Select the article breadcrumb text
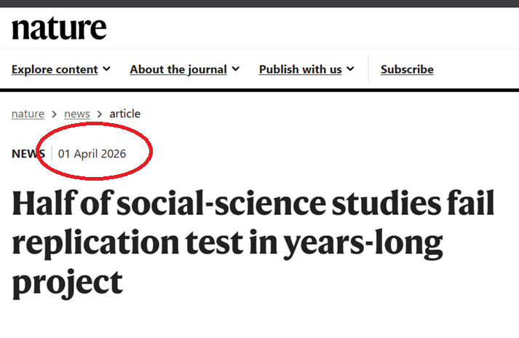Image resolution: width=519 pixels, height=338 pixels. [124, 114]
